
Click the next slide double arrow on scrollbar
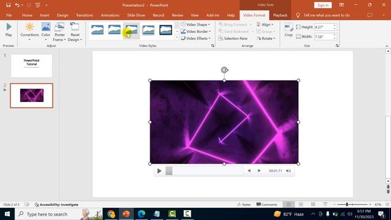(x=388, y=192)
